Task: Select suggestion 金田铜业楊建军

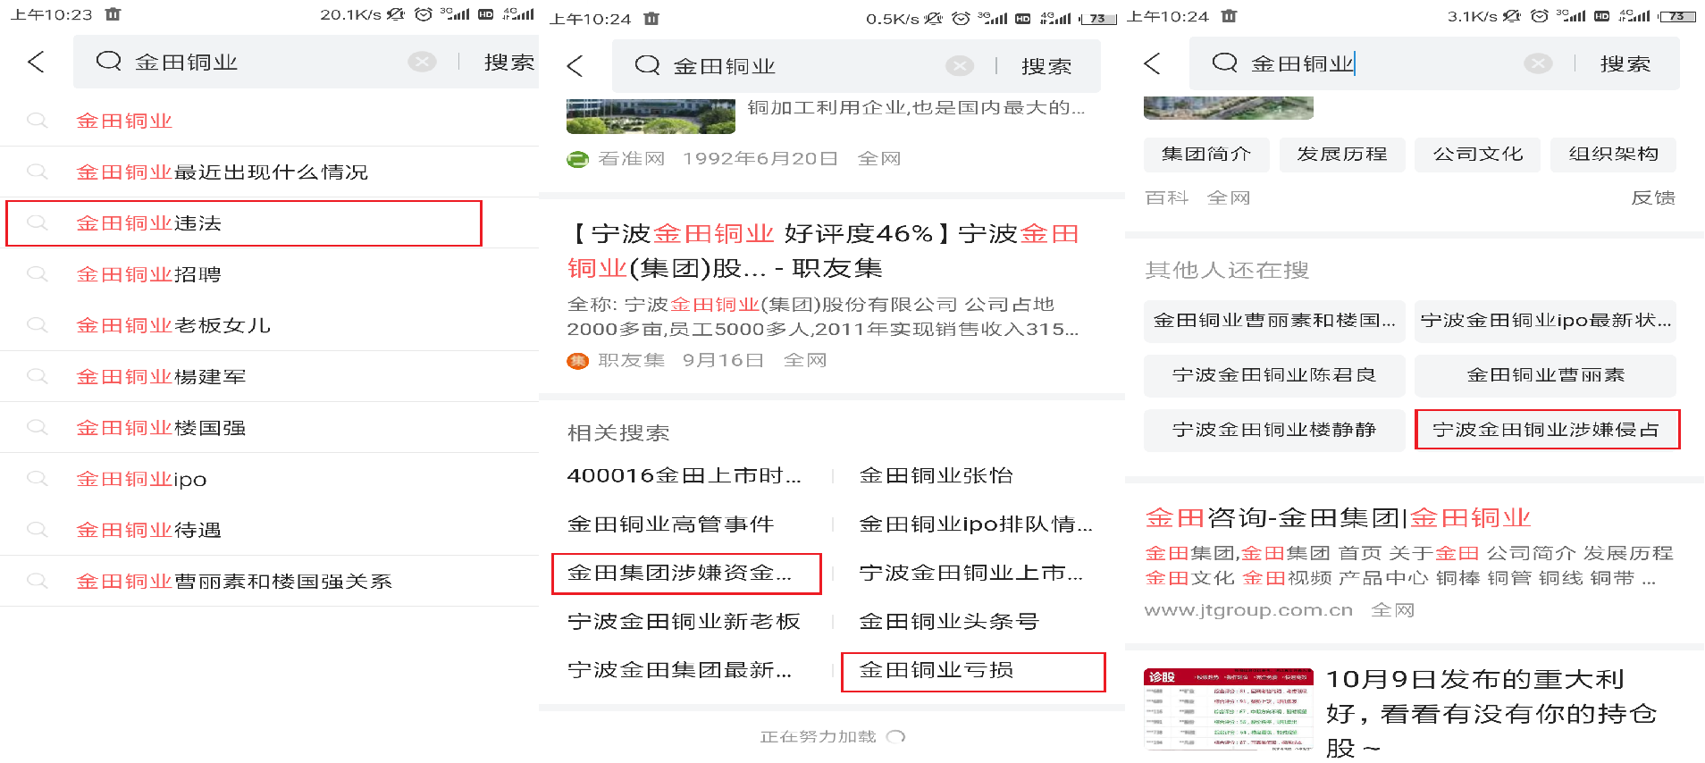Action: pos(269,376)
